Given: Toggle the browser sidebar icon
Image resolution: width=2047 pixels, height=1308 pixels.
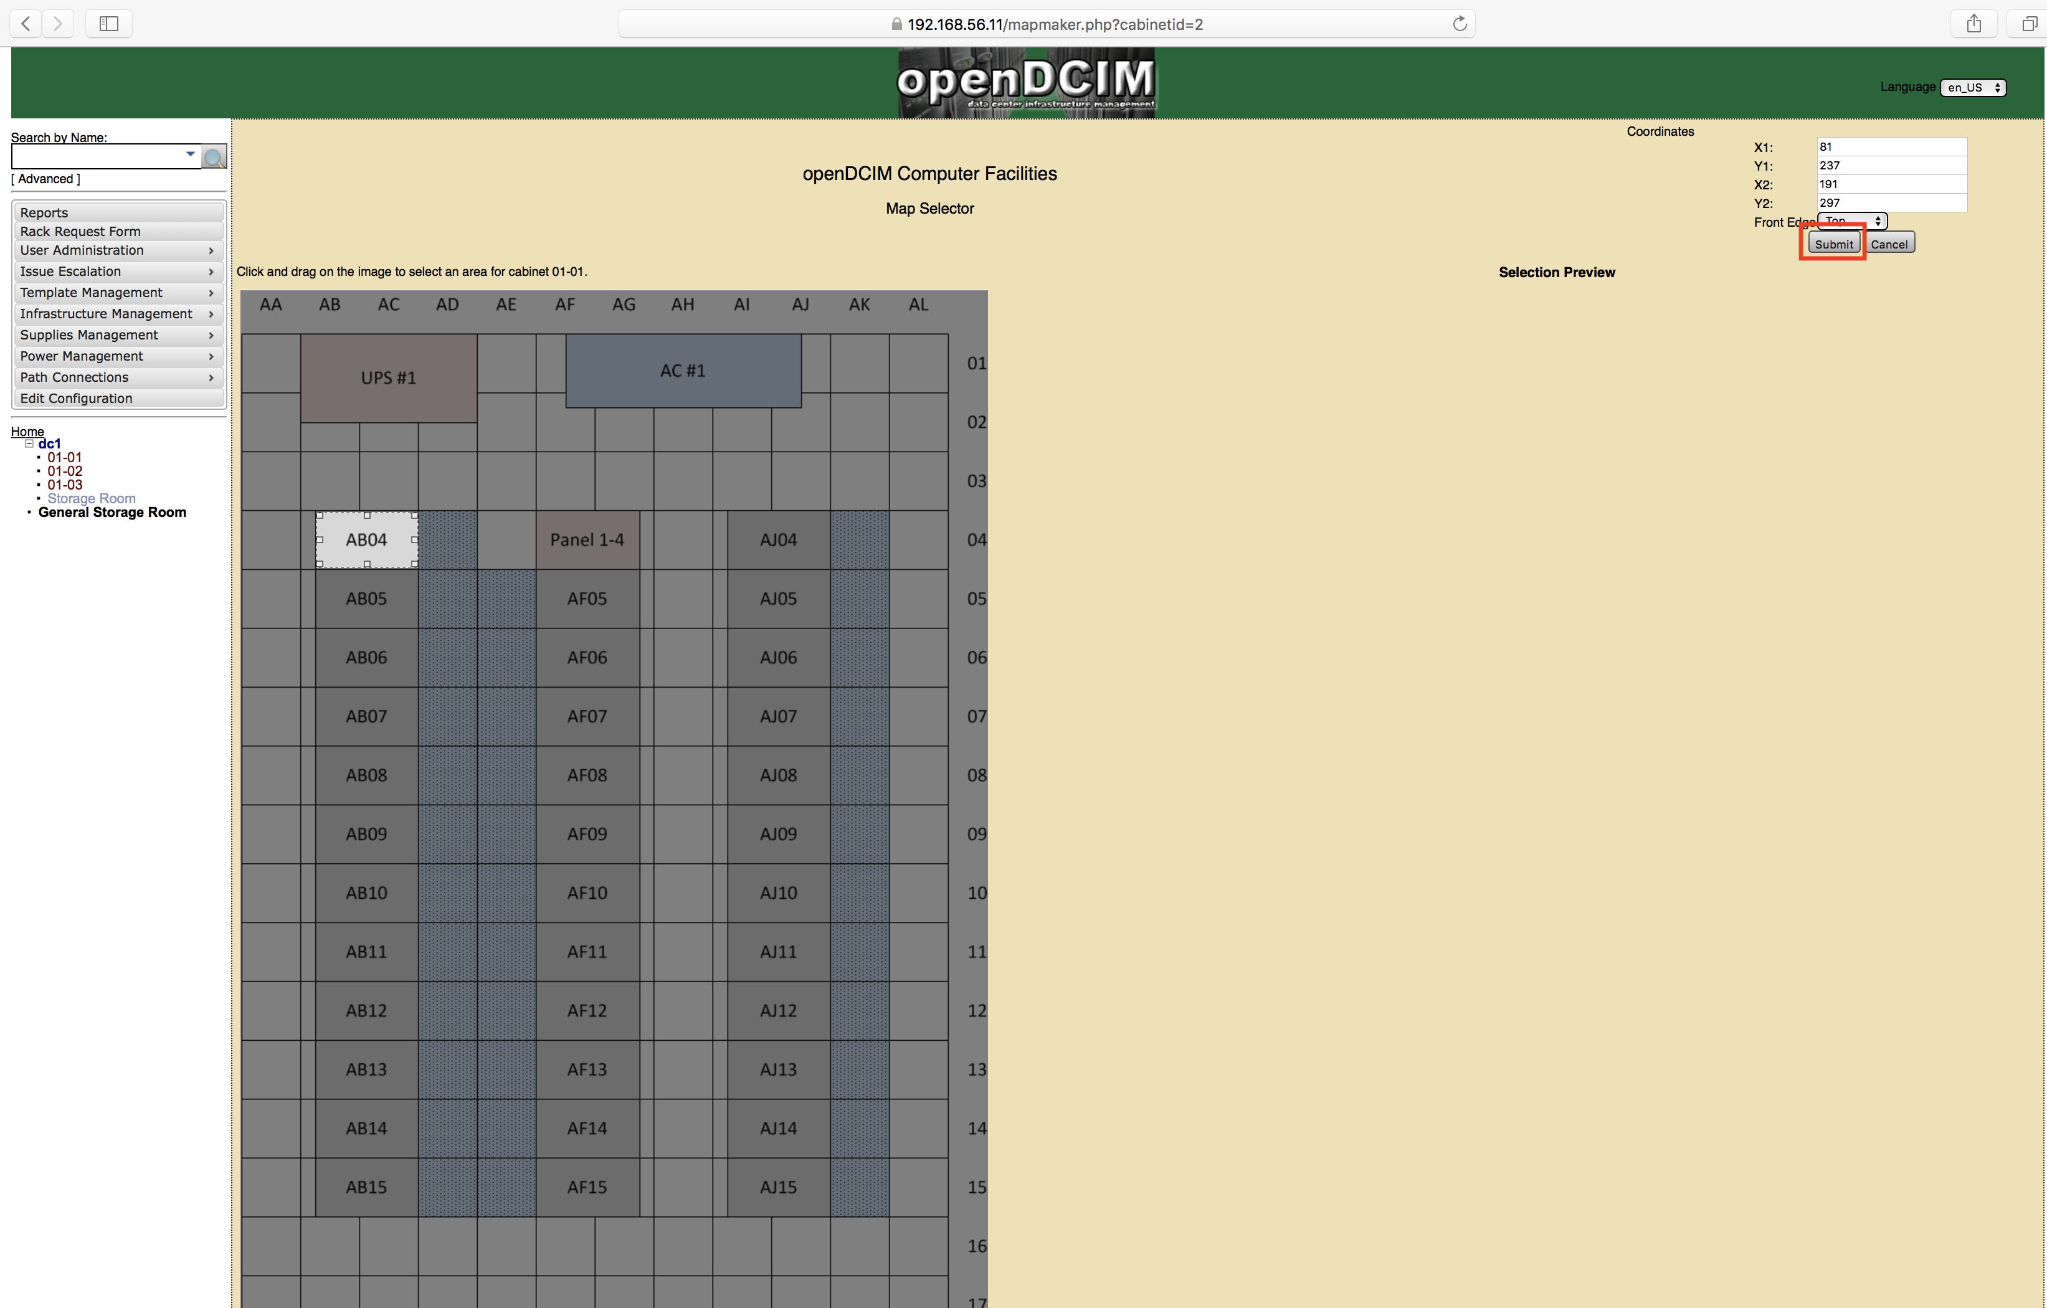Looking at the screenshot, I should click(x=109, y=24).
